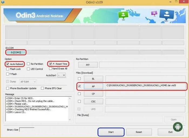Click the green Android robot badge

178,127
